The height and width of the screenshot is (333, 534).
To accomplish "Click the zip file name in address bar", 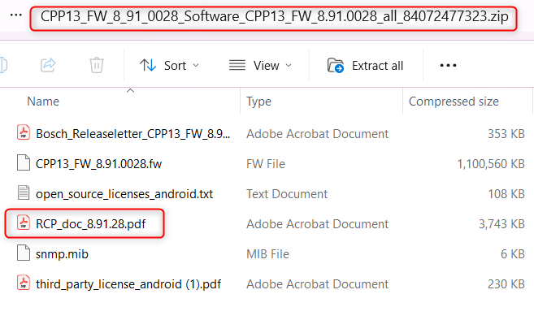I will [273, 18].
